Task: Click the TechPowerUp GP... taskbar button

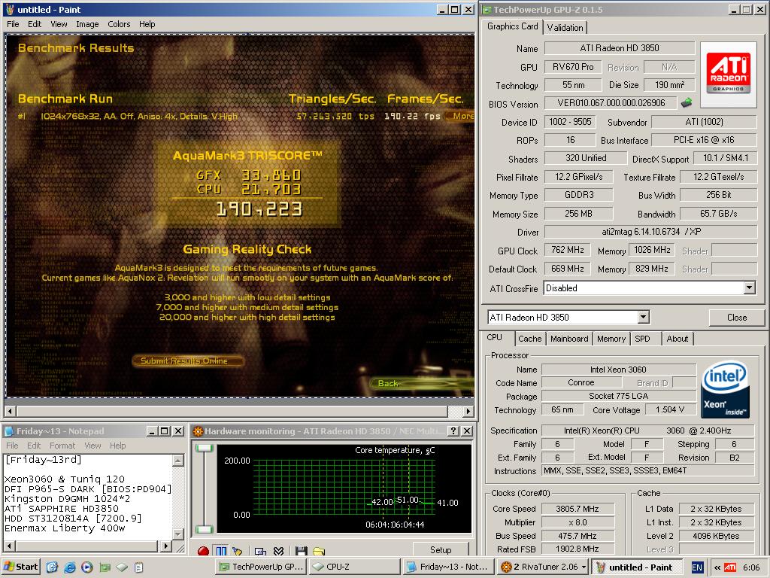Action: click(261, 567)
